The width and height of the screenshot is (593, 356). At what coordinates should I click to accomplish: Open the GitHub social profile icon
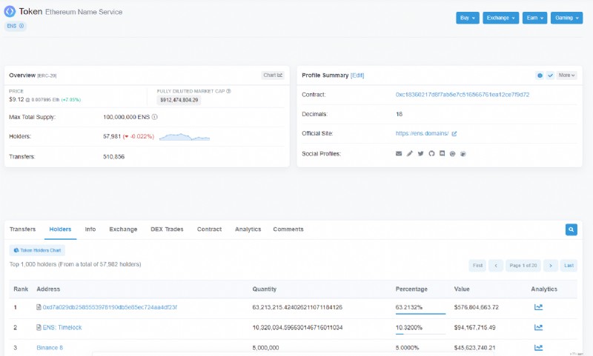[x=431, y=154]
